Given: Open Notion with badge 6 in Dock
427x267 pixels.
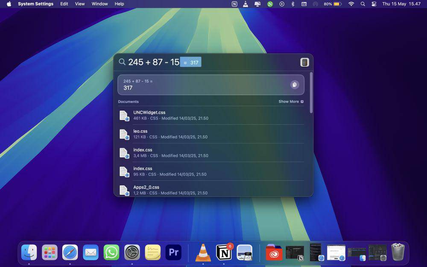Looking at the screenshot, I should coord(224,252).
